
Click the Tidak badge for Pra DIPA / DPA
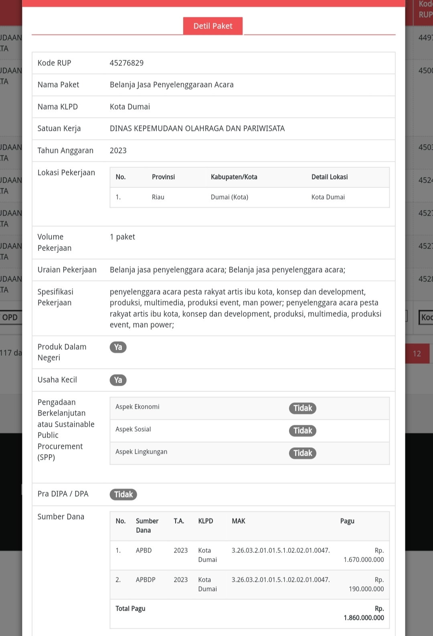[x=123, y=495]
